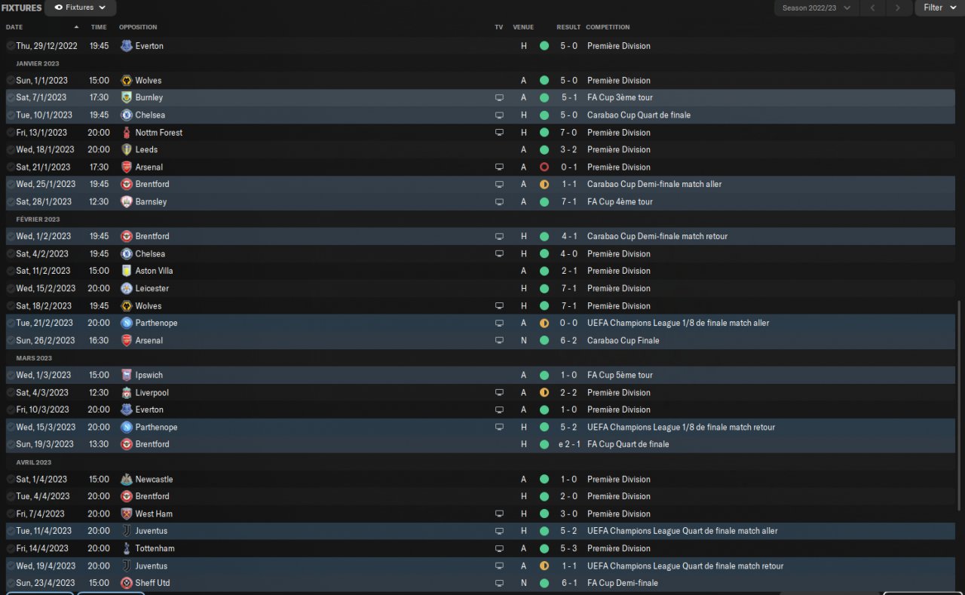Tick the circle beside Sun, 26/2/2023
Image resolution: width=965 pixels, height=595 pixels.
[x=11, y=341]
